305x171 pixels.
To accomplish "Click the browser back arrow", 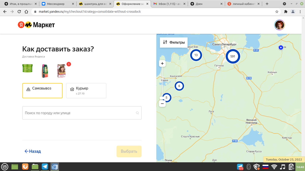I will point(5,12).
